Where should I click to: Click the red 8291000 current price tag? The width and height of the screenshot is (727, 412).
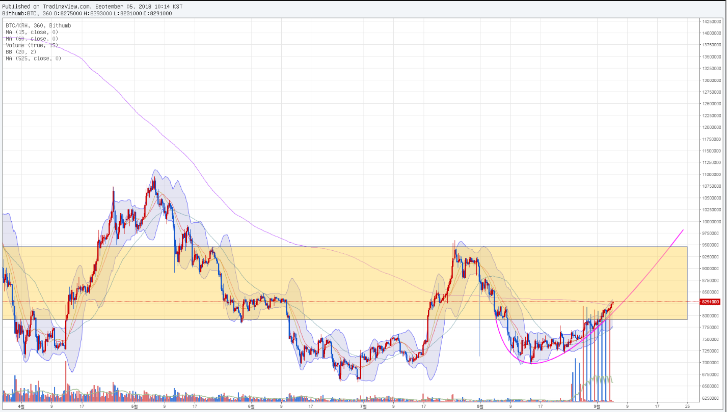click(x=710, y=302)
